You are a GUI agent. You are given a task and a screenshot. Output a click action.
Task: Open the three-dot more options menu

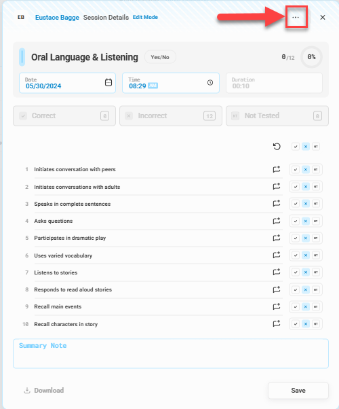click(x=296, y=17)
